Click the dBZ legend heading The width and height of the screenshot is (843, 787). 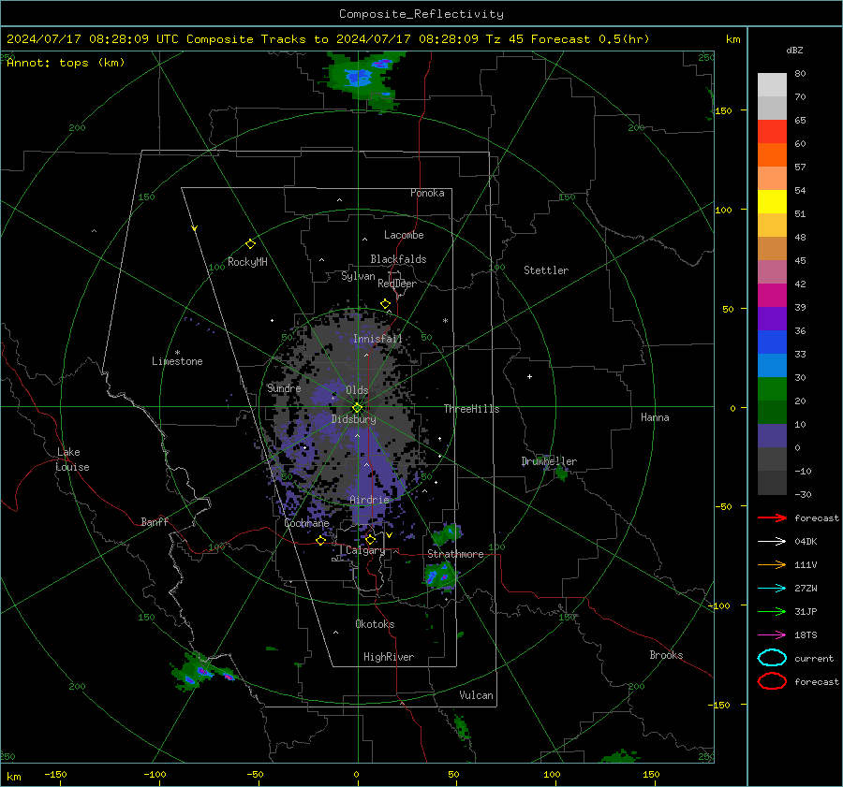(x=794, y=50)
